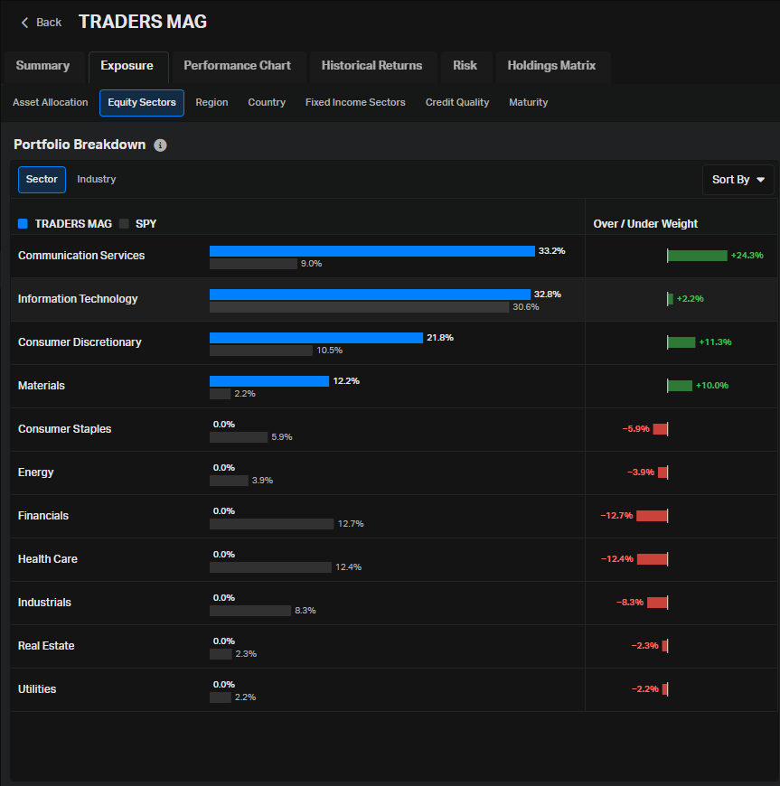The width and height of the screenshot is (780, 786).
Task: Click the SPY gray legend swatch
Action: point(124,223)
